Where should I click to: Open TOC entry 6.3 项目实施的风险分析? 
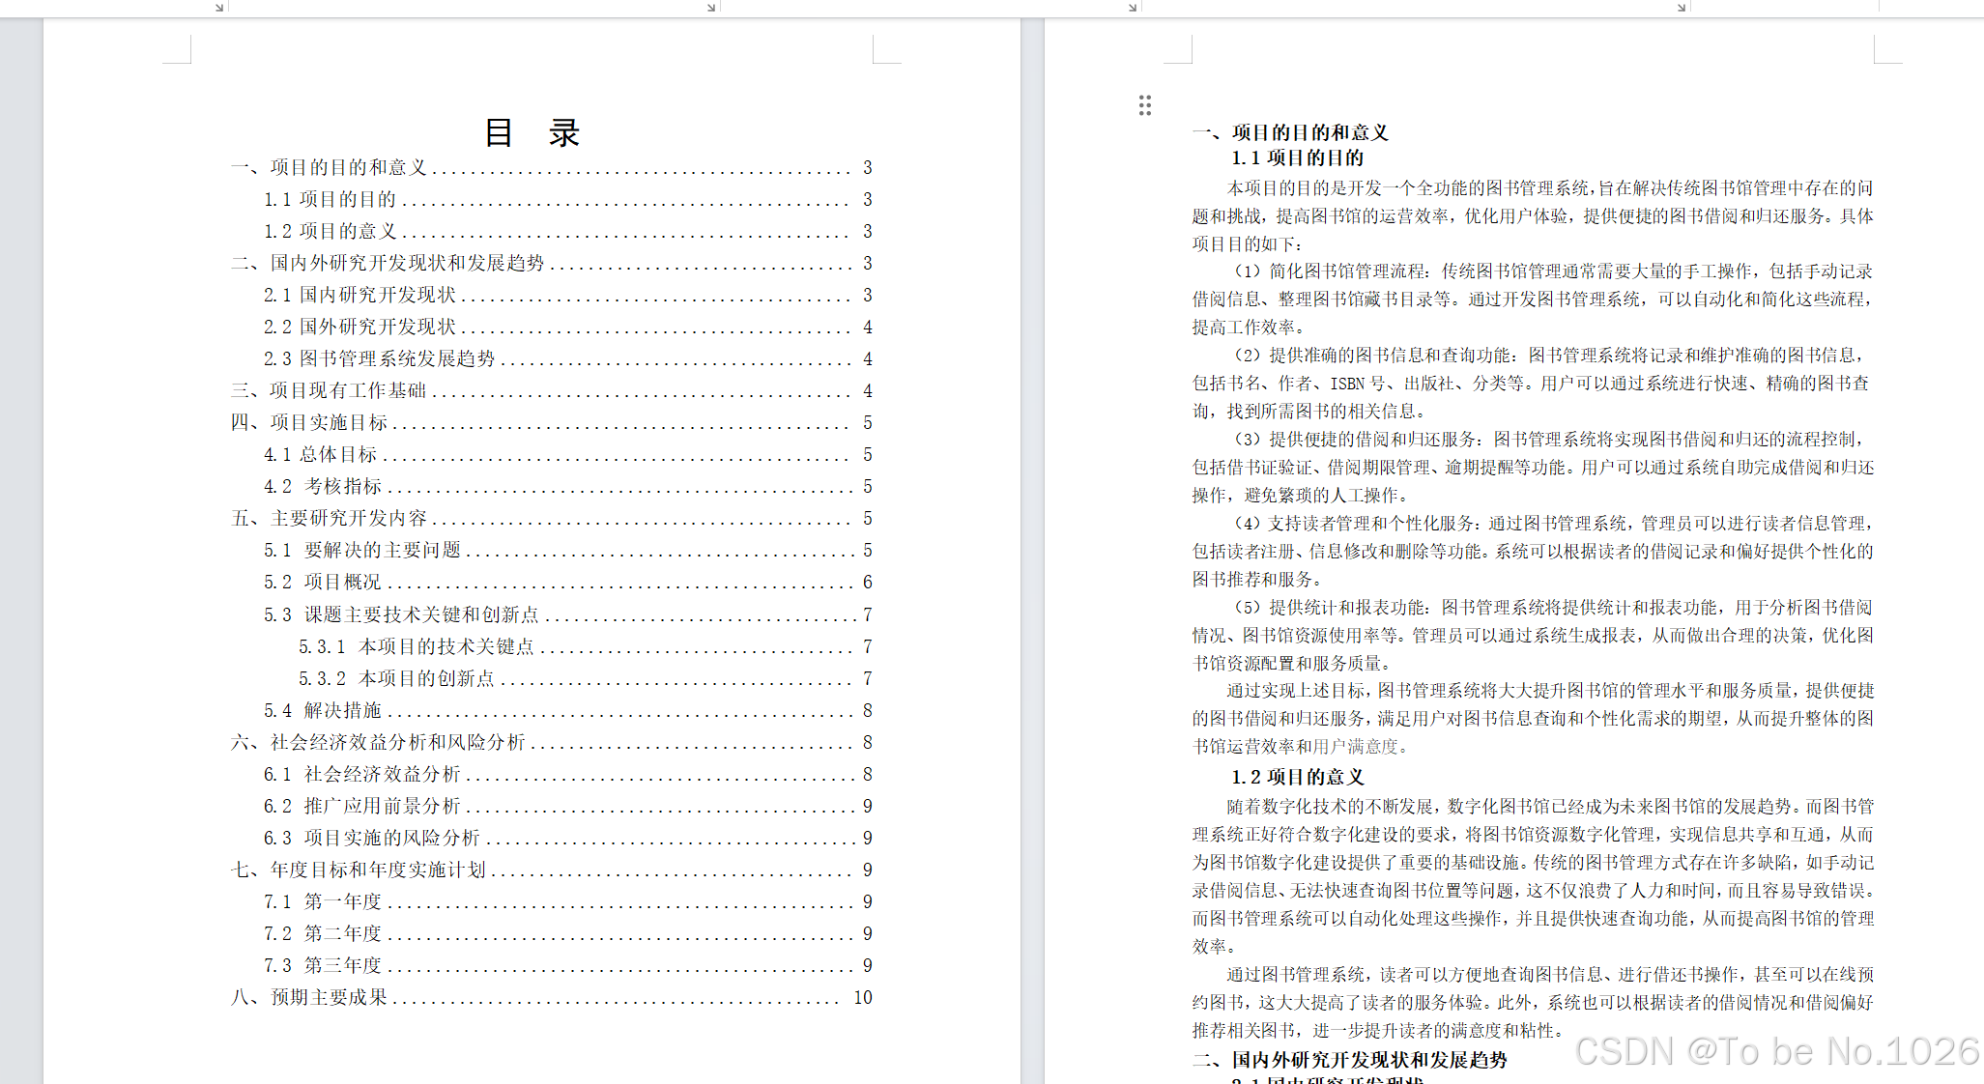click(x=372, y=838)
